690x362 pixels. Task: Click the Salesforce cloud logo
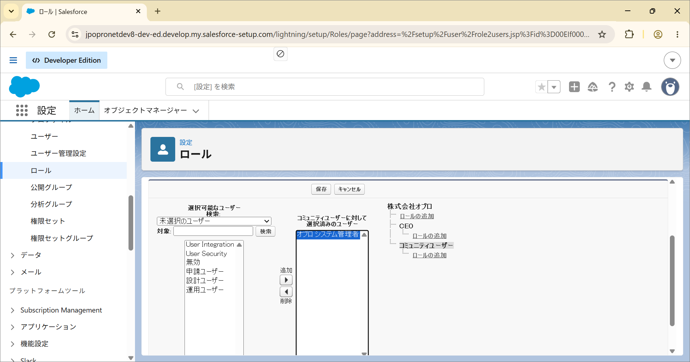24,87
